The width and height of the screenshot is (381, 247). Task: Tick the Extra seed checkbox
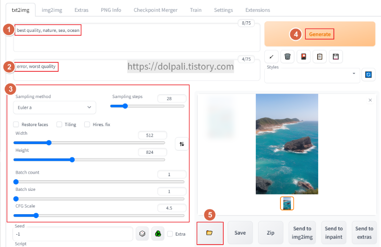coord(170,234)
